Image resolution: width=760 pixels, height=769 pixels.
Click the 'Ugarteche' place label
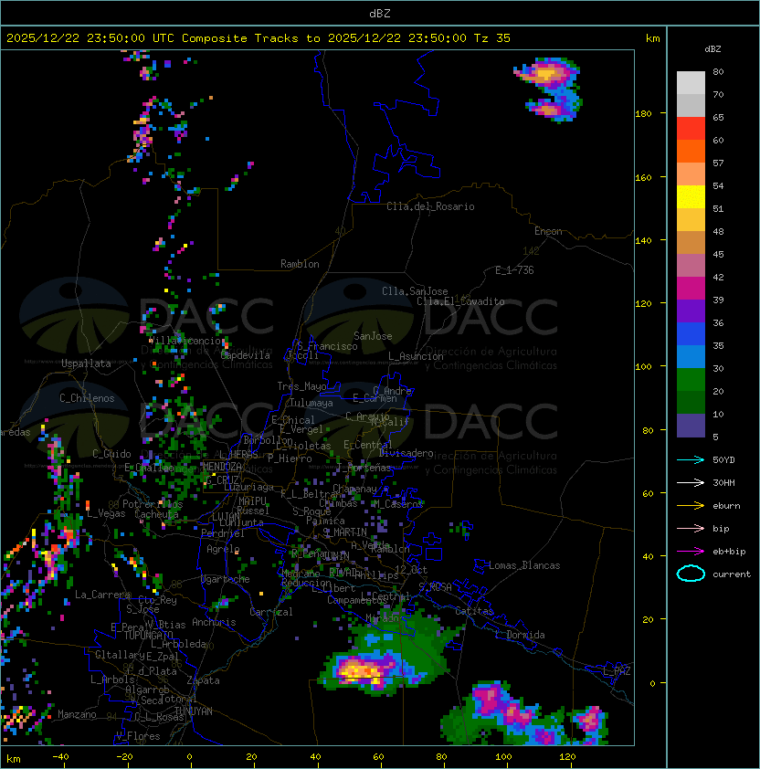tap(226, 579)
